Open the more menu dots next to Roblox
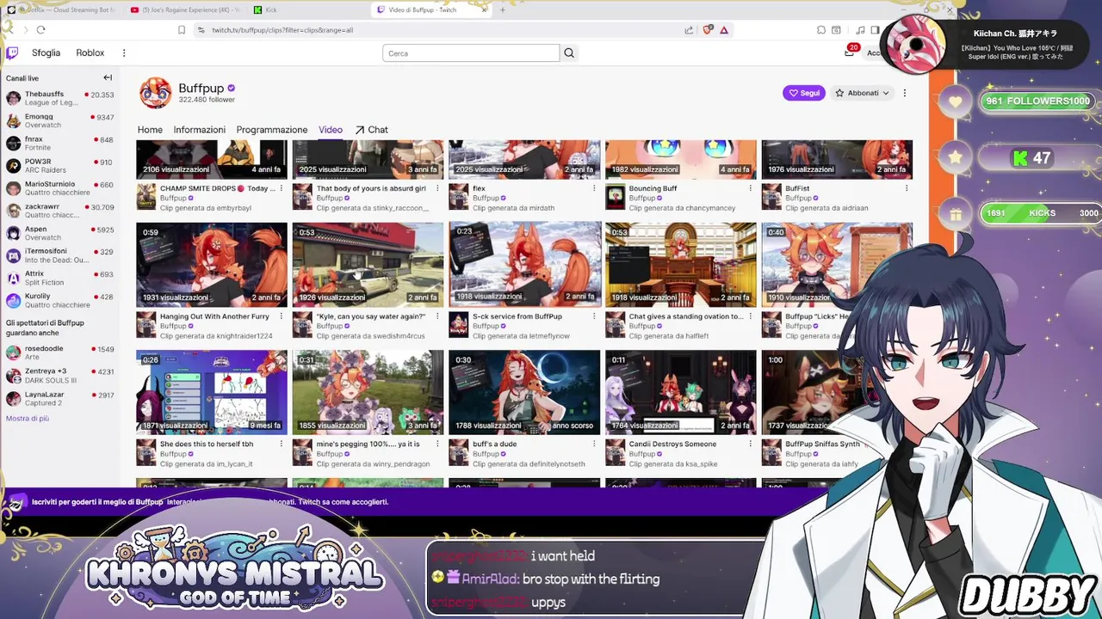Viewport: 1102px width, 619px height. (x=124, y=53)
